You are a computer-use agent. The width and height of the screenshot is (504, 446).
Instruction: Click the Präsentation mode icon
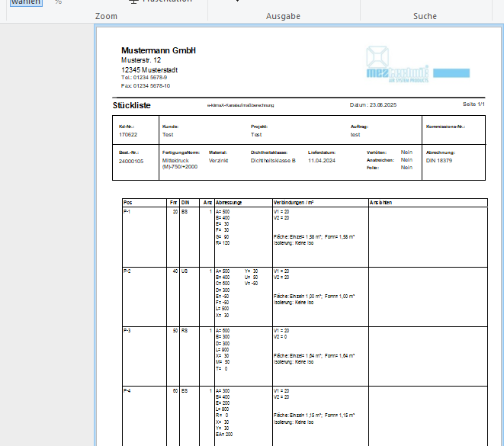(x=133, y=2)
